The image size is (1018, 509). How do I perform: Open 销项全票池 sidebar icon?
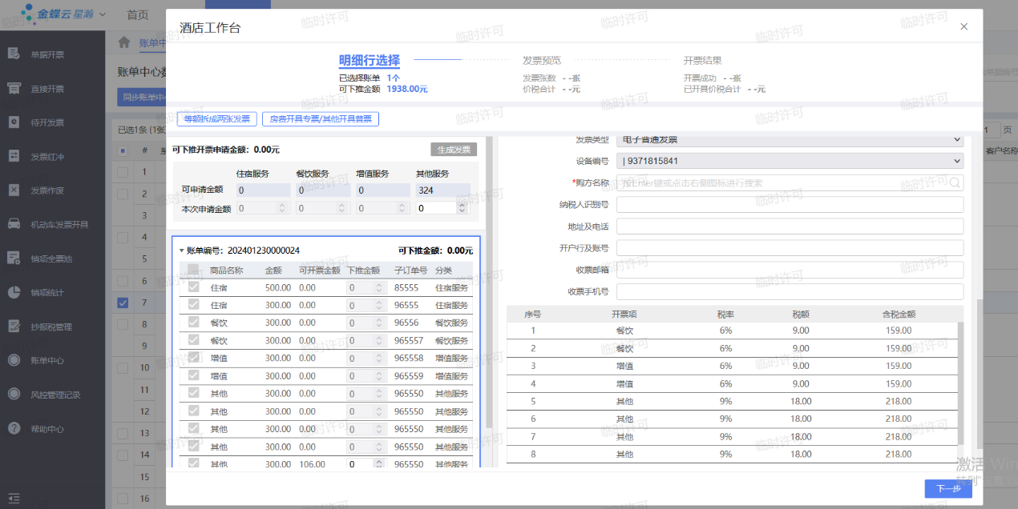point(14,258)
